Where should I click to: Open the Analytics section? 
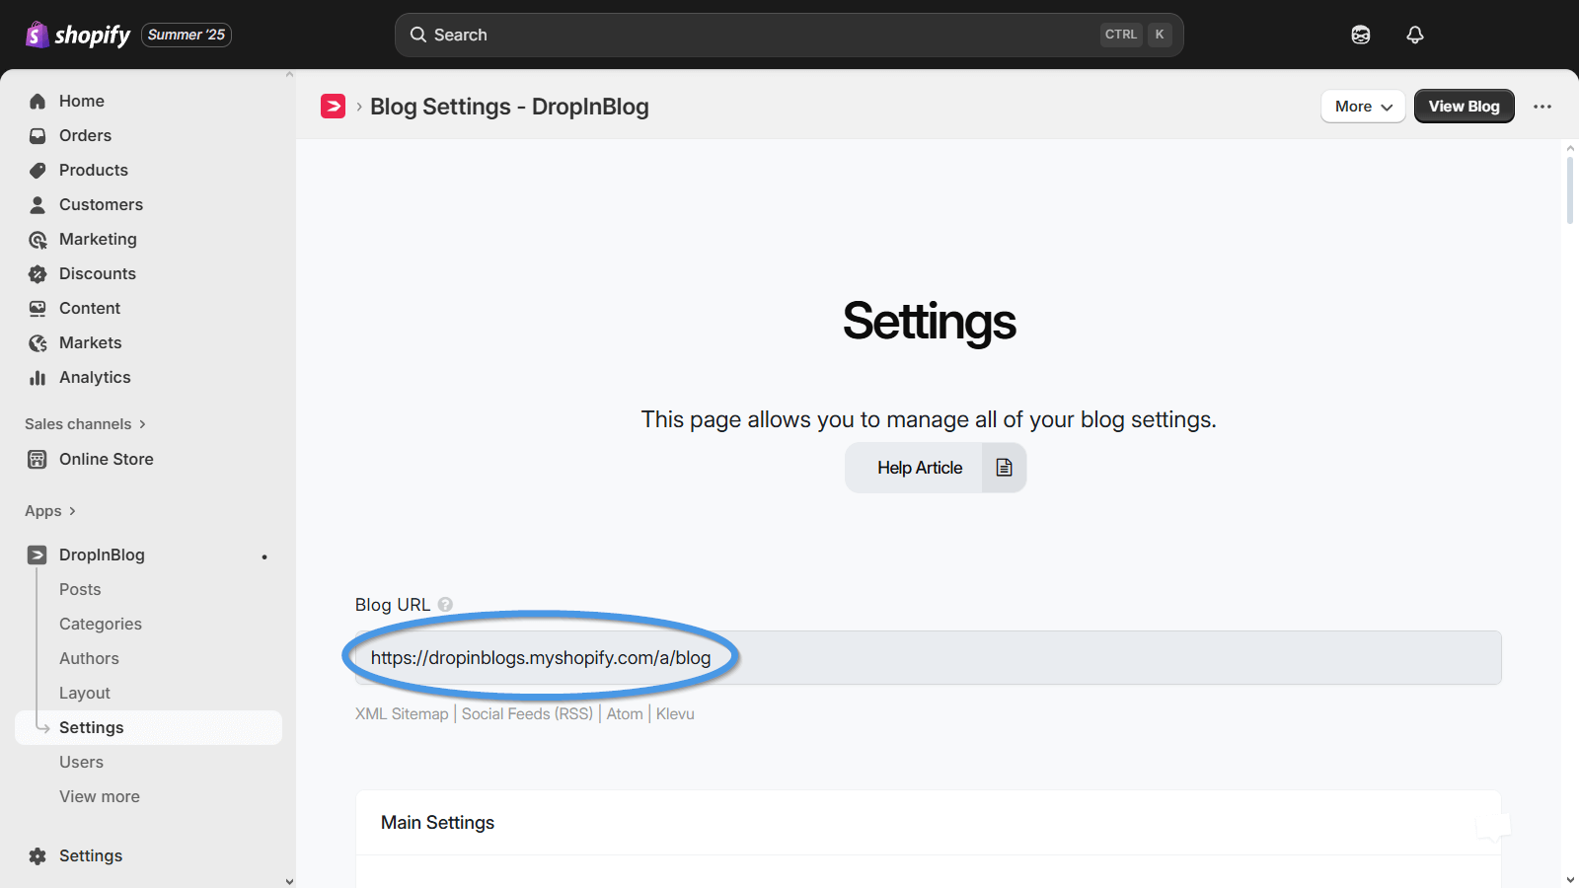tap(95, 377)
